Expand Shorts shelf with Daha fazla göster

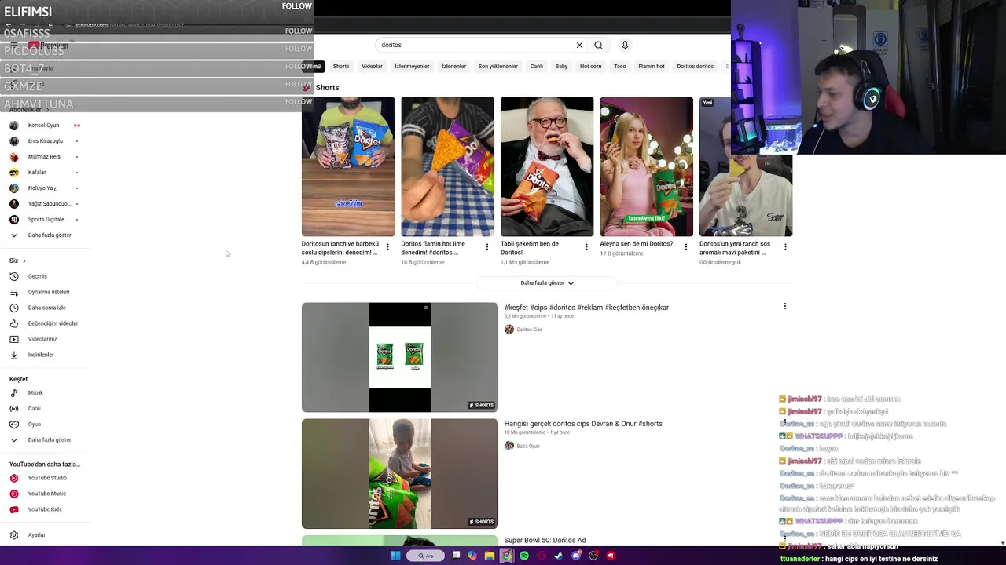[x=547, y=283]
